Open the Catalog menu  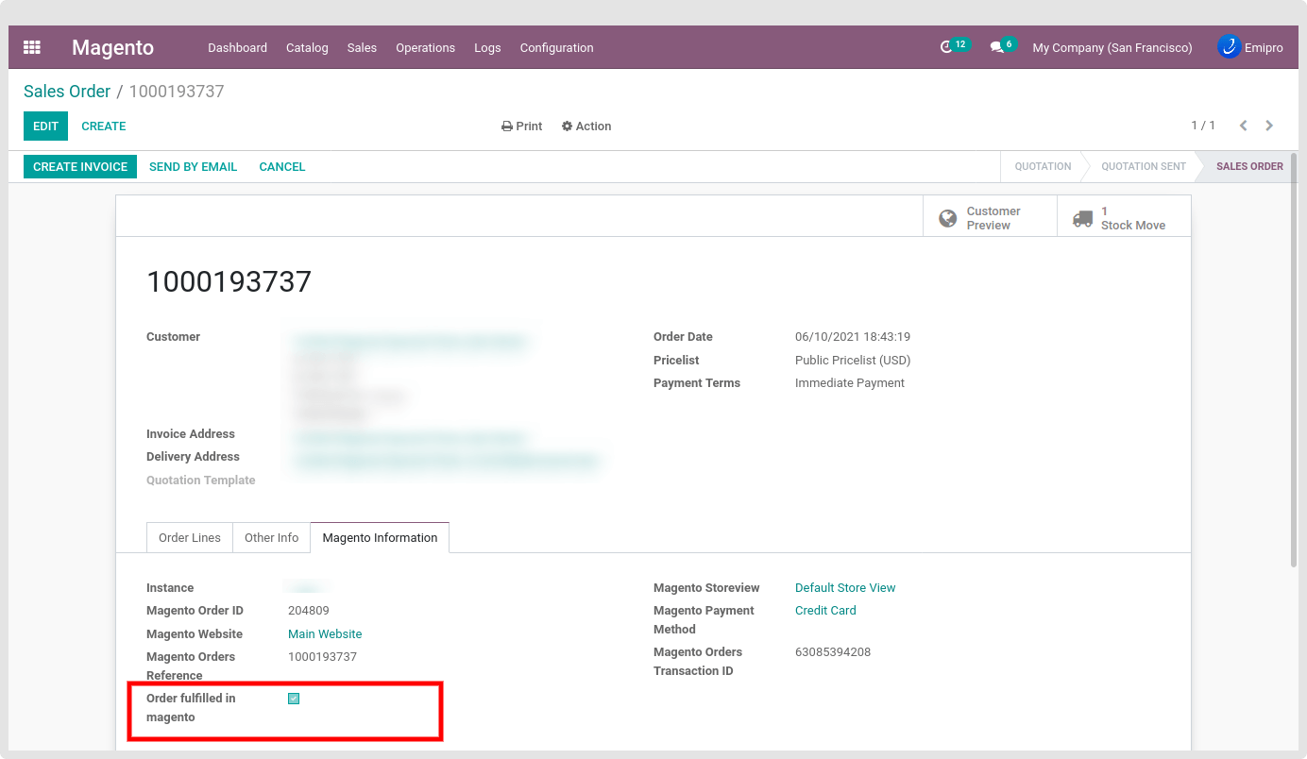pyautogui.click(x=307, y=47)
